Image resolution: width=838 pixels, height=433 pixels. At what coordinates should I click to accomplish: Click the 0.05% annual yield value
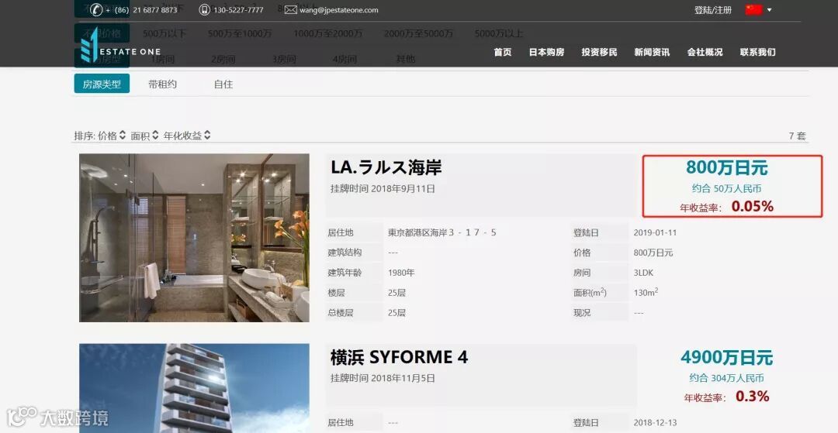pos(753,206)
